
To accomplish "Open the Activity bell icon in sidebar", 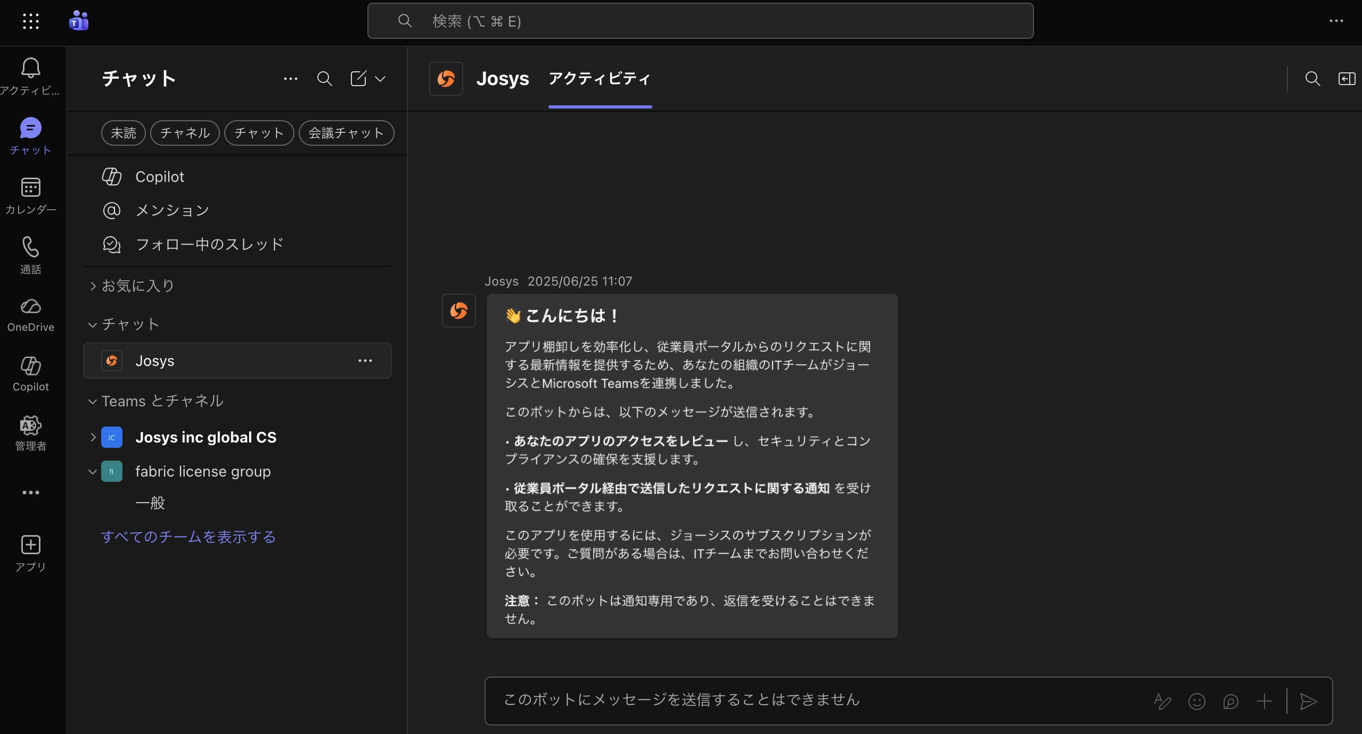I will pyautogui.click(x=30, y=68).
